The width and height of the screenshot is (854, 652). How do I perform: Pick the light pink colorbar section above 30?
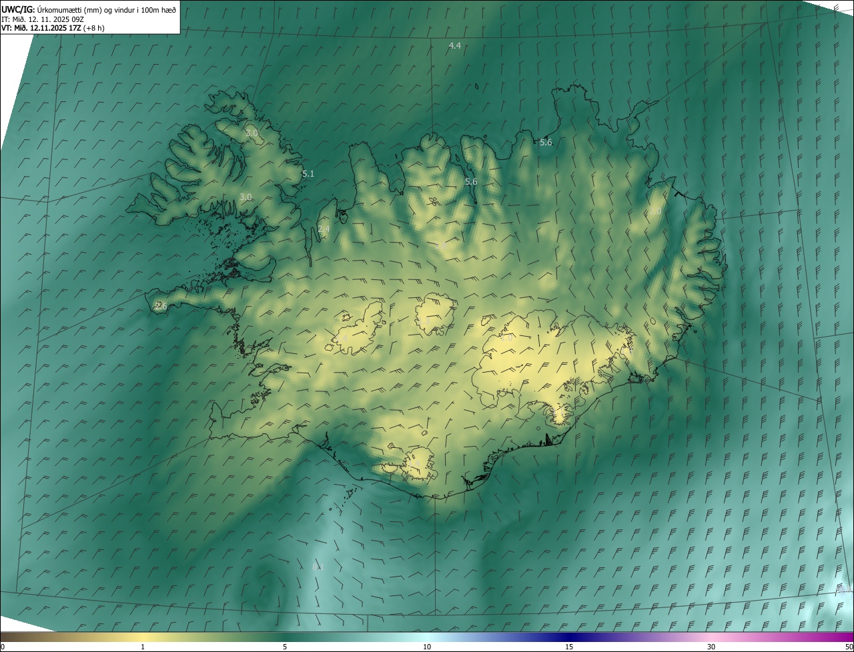coord(711,637)
